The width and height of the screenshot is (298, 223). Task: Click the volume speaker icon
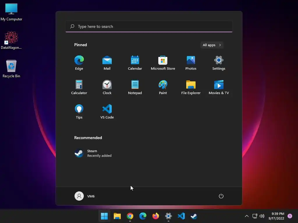click(262, 216)
